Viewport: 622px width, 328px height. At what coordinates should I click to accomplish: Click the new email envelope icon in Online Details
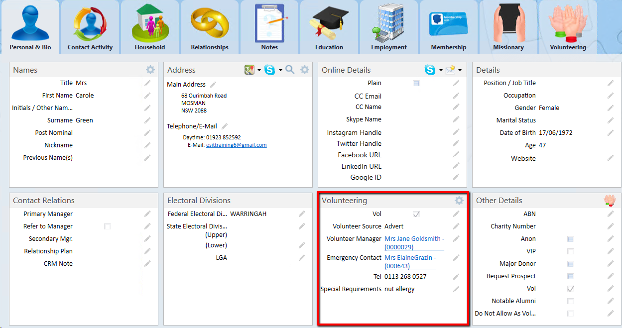pos(450,70)
